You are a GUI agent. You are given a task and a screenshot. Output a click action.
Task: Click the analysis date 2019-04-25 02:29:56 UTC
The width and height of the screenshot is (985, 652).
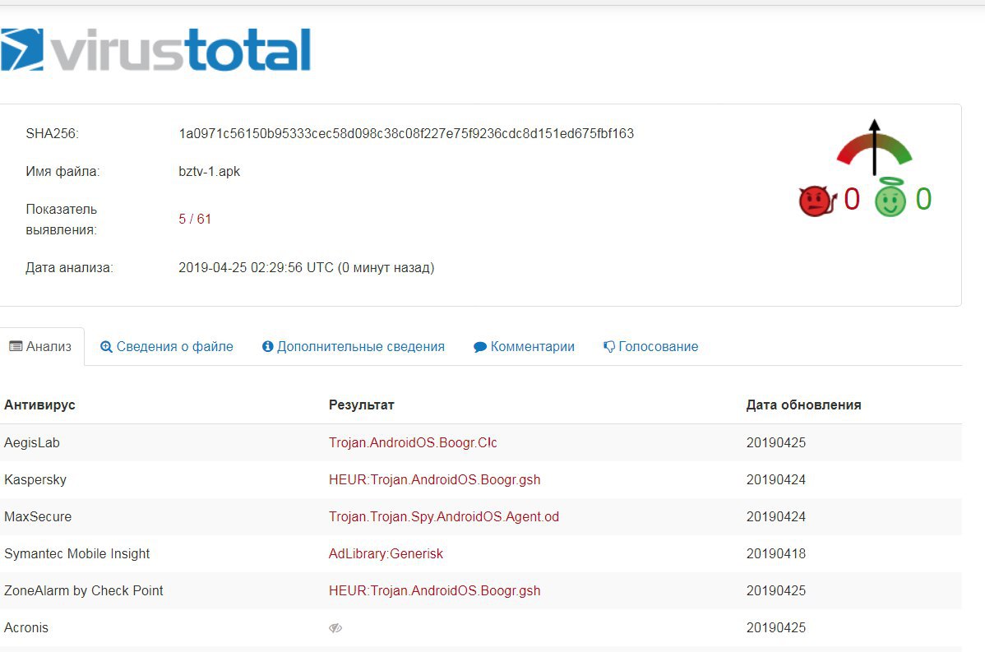pyautogui.click(x=256, y=267)
